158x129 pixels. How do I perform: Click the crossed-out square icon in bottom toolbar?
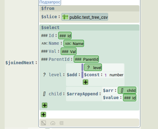pyautogui.click(x=43, y=123)
